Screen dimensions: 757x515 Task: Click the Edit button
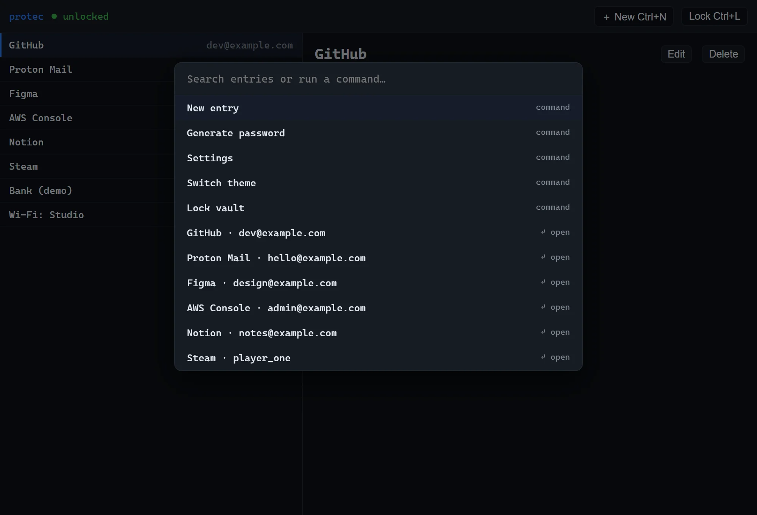(676, 54)
